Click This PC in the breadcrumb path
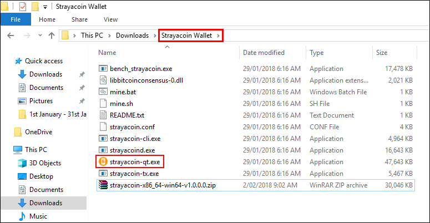This screenshot has height=223, width=430. click(x=92, y=36)
